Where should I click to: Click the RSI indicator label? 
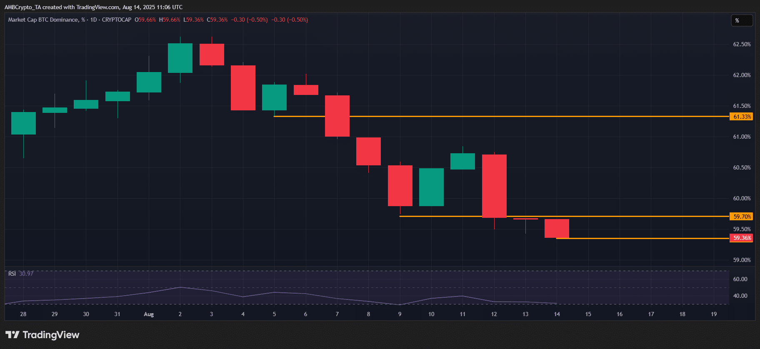tap(12, 274)
